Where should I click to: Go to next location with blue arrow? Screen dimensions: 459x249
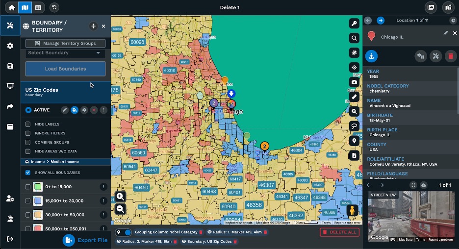380,21
